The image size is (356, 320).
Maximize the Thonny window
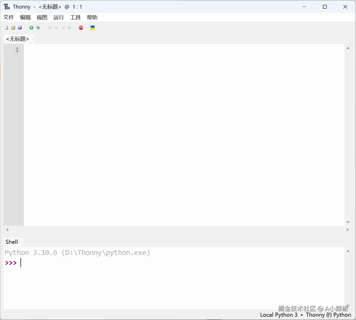(325, 7)
